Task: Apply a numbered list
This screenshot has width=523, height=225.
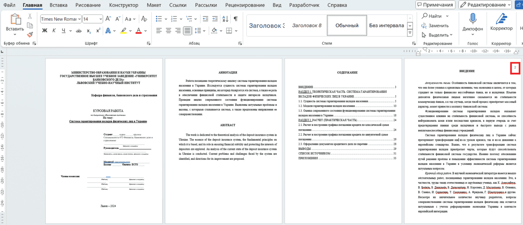Action: coord(174,19)
